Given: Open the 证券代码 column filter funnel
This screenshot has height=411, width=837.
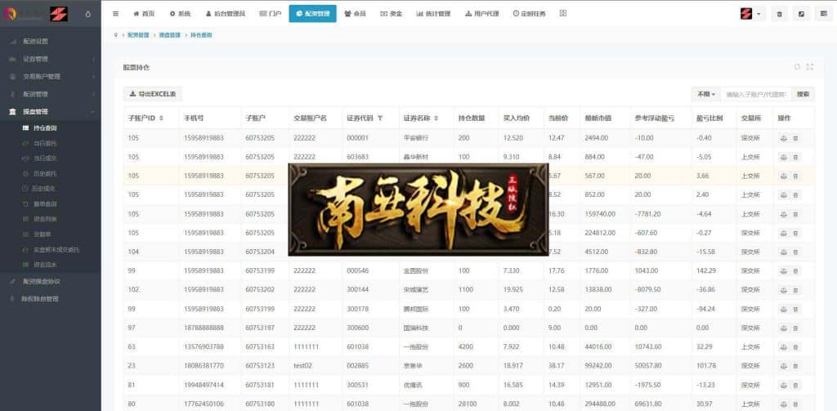Looking at the screenshot, I should tap(380, 118).
